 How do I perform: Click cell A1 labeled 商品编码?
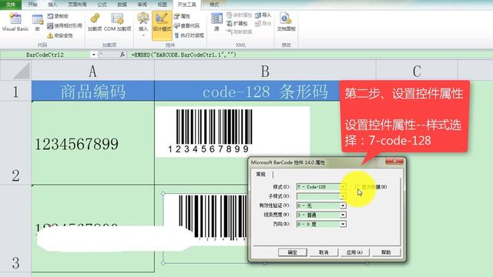[x=92, y=91]
